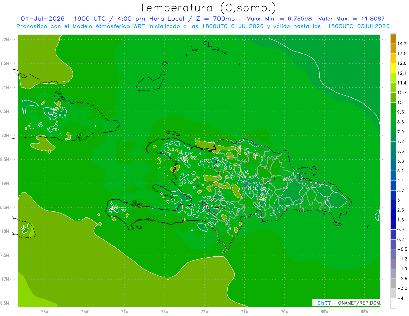Click the 22N latitude label
The image size is (409, 316).
coord(5,40)
